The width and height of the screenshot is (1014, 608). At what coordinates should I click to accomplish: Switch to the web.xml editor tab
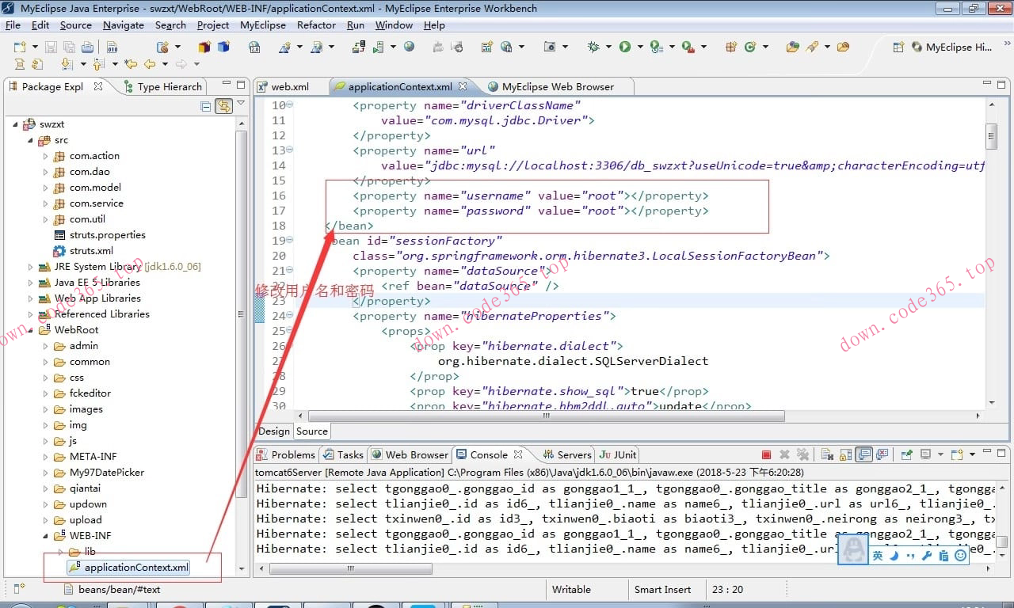[x=289, y=86]
